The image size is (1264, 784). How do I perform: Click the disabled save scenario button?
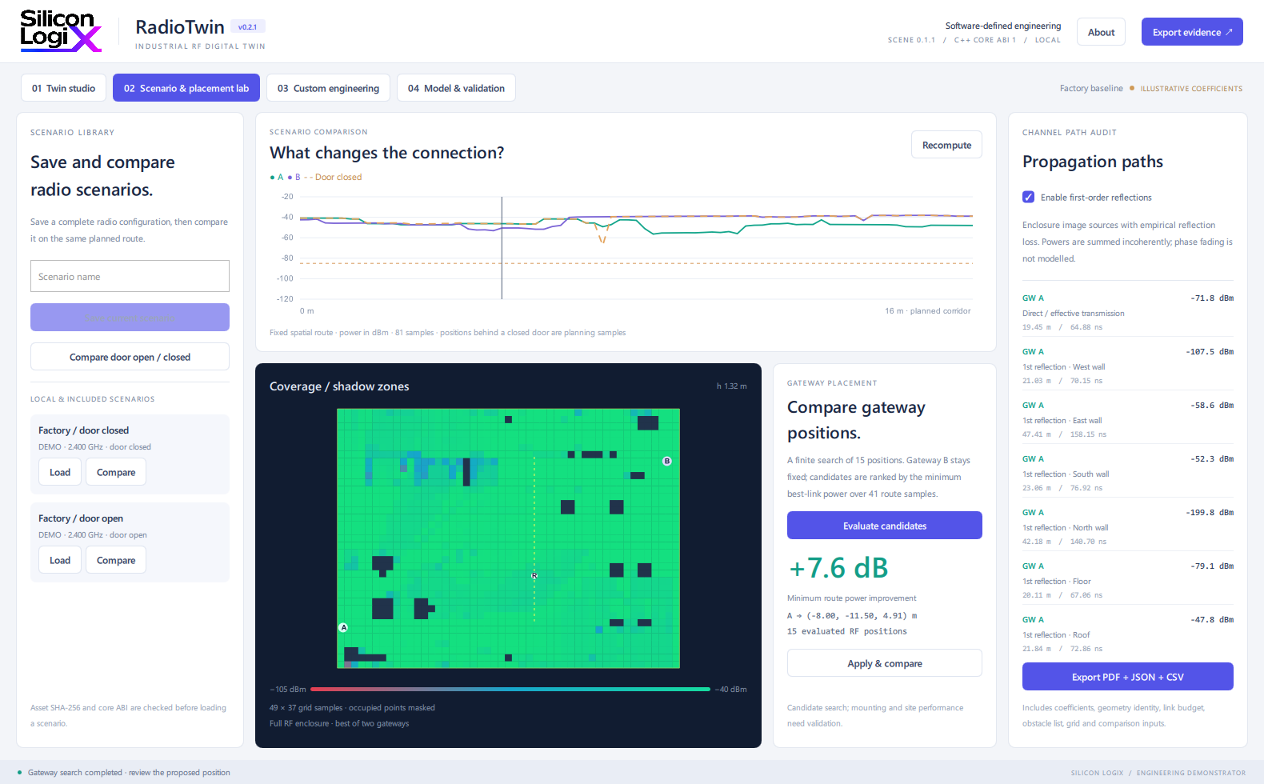(x=130, y=318)
